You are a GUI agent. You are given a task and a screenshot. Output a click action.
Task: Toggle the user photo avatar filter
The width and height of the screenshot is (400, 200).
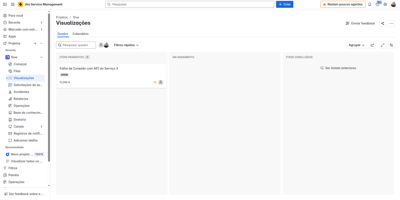pyautogui.click(x=106, y=45)
